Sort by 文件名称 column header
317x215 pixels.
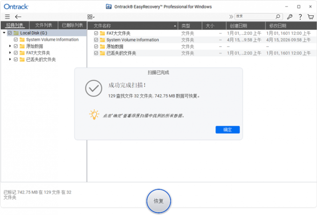point(132,26)
